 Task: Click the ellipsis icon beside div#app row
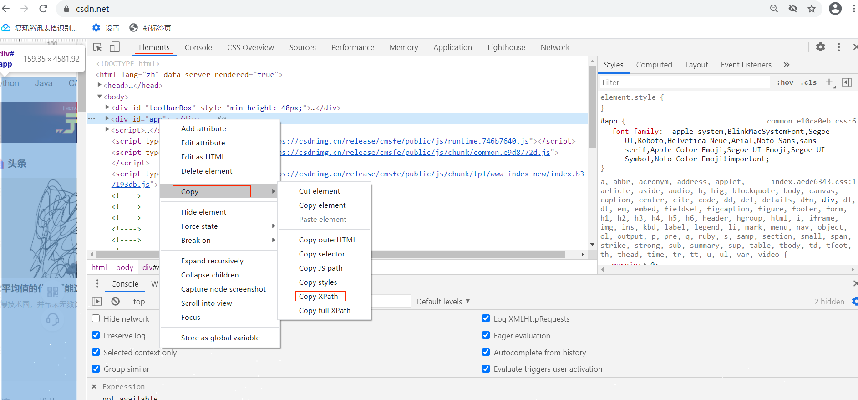[x=91, y=119]
